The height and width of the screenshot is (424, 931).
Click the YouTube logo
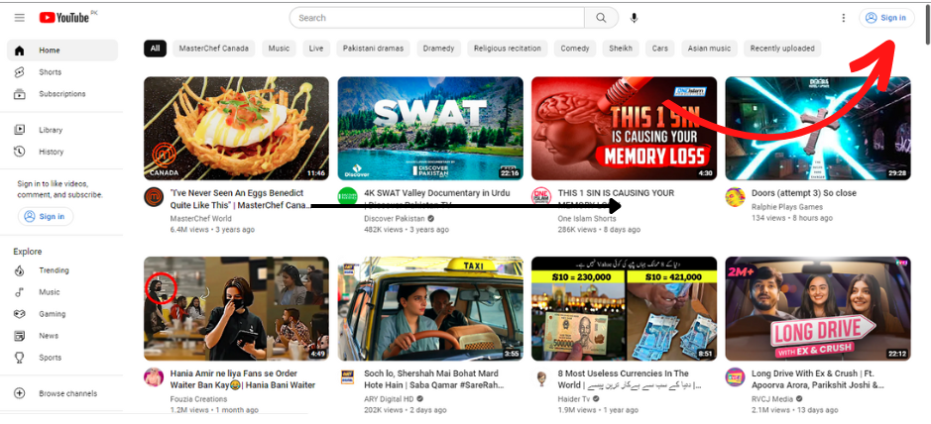[x=64, y=18]
